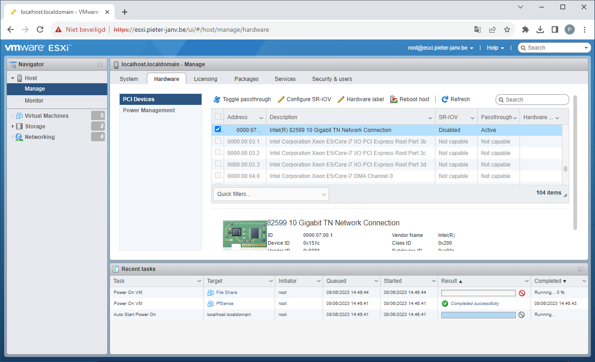Open Monitor under Host navigation
Image resolution: width=595 pixels, height=362 pixels.
coord(34,100)
